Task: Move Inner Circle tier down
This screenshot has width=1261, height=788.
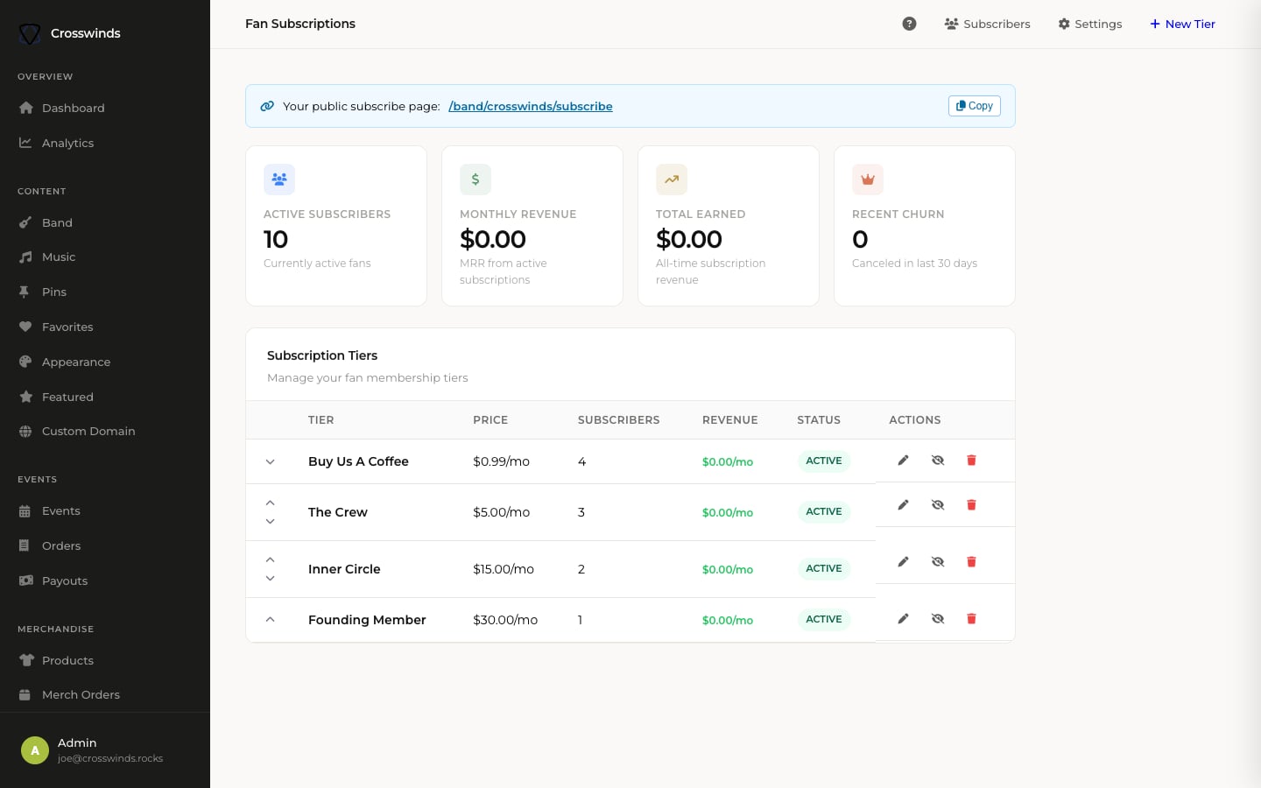Action: coord(271,579)
